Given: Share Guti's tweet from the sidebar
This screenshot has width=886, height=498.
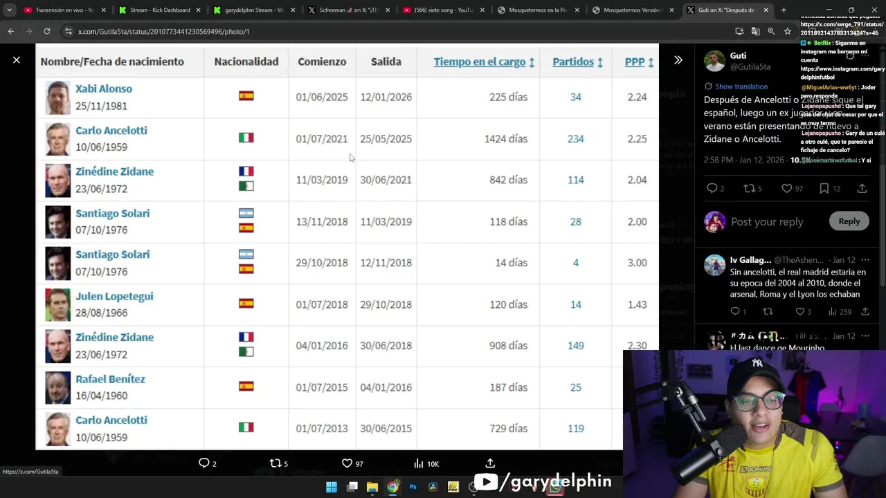Looking at the screenshot, I should coord(862,188).
